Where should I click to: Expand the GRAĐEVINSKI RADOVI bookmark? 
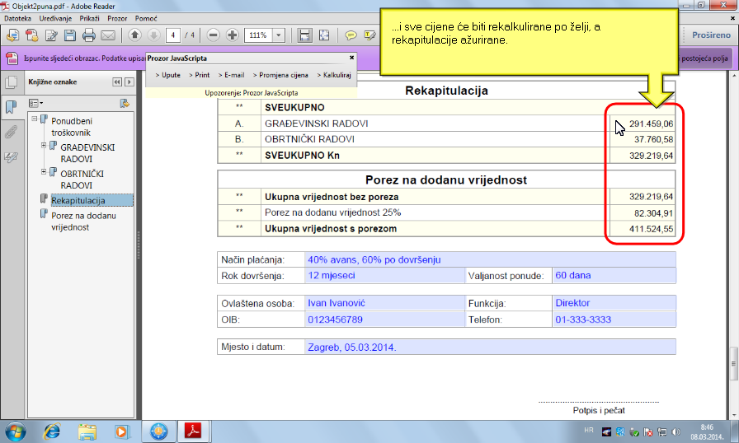[44, 145]
